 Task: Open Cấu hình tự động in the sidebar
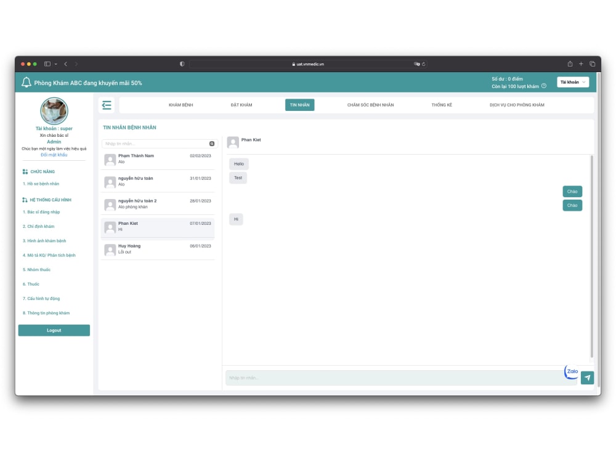[x=41, y=299]
